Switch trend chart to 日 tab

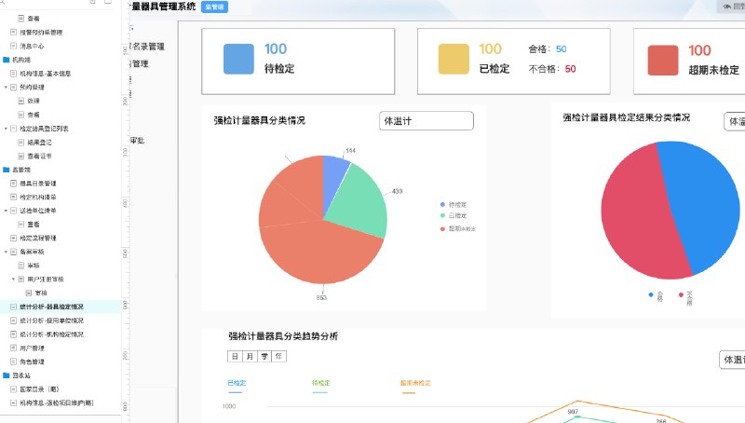235,357
